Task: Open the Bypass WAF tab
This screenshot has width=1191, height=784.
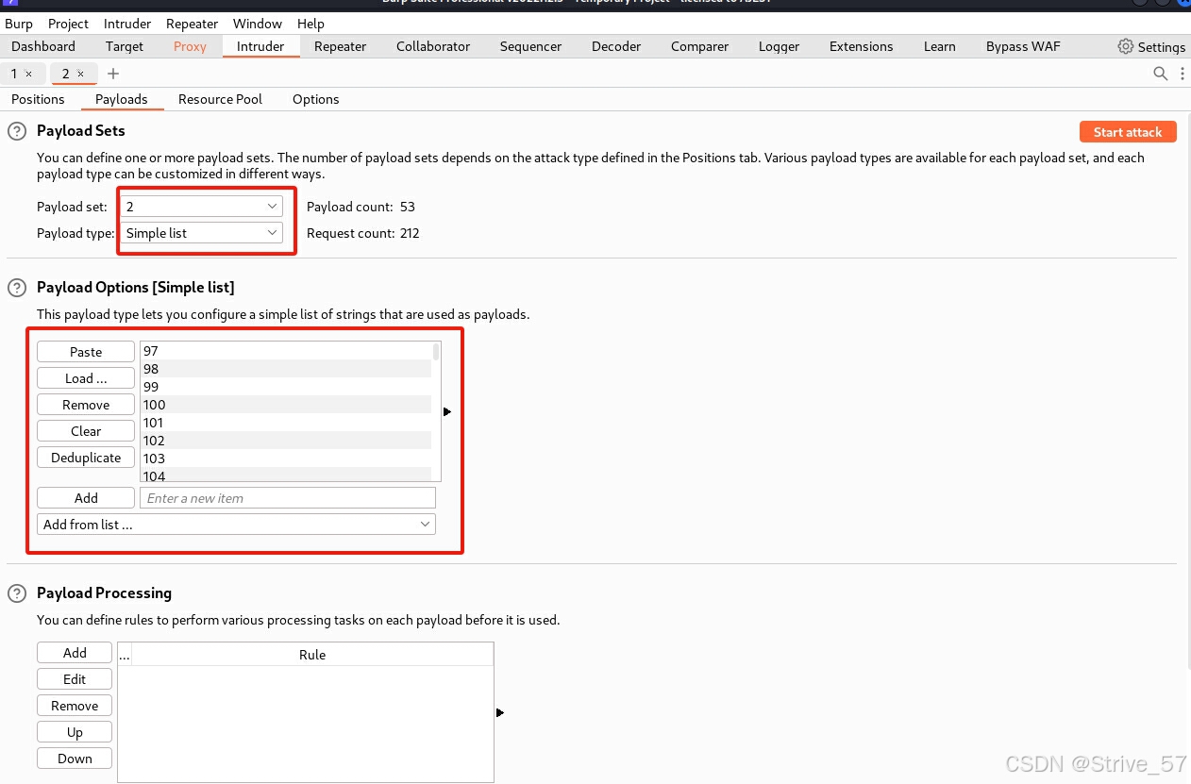Action: pos(1024,46)
